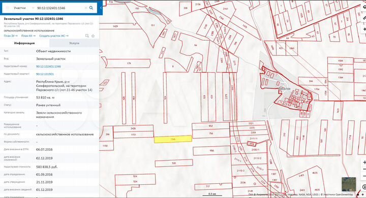This screenshot has height=198, width=366.
Task: Click parcel 1860 on the map
Action: click(x=292, y=48)
